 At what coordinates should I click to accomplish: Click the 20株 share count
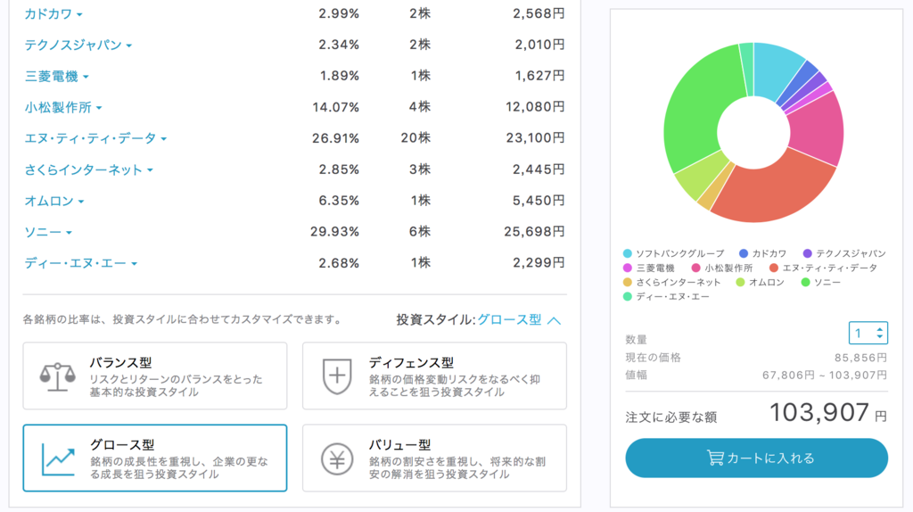point(415,138)
